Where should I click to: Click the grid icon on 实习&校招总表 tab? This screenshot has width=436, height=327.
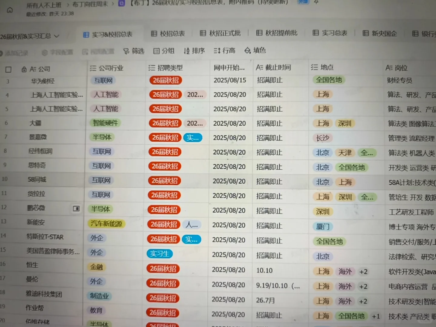tap(86, 35)
